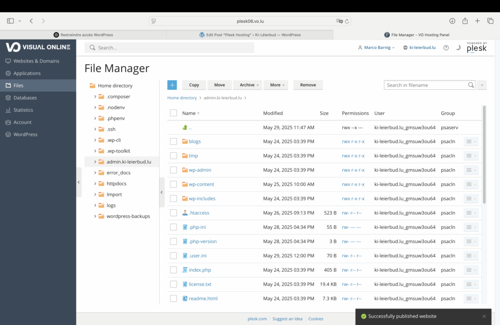This screenshot has height=325, width=500.
Task: Open the Archive dropdown button
Action: pyautogui.click(x=249, y=85)
